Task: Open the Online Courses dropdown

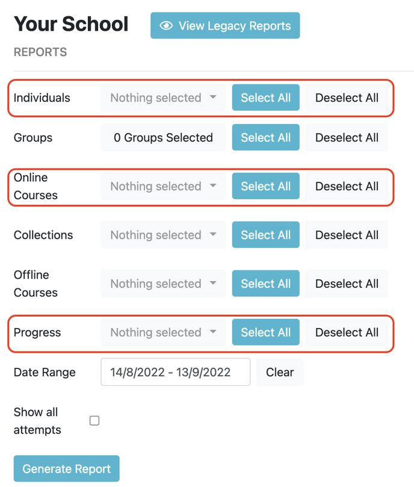Action: point(163,186)
